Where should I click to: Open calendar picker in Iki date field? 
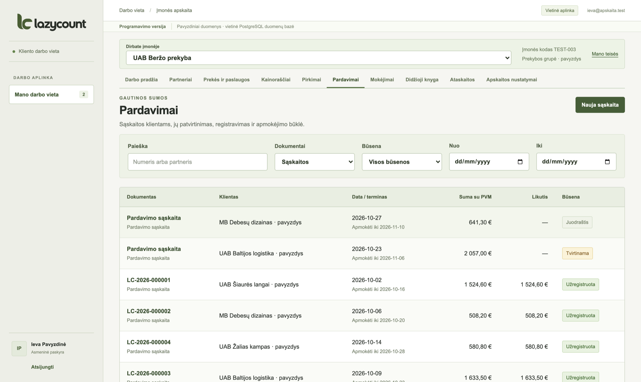(607, 162)
